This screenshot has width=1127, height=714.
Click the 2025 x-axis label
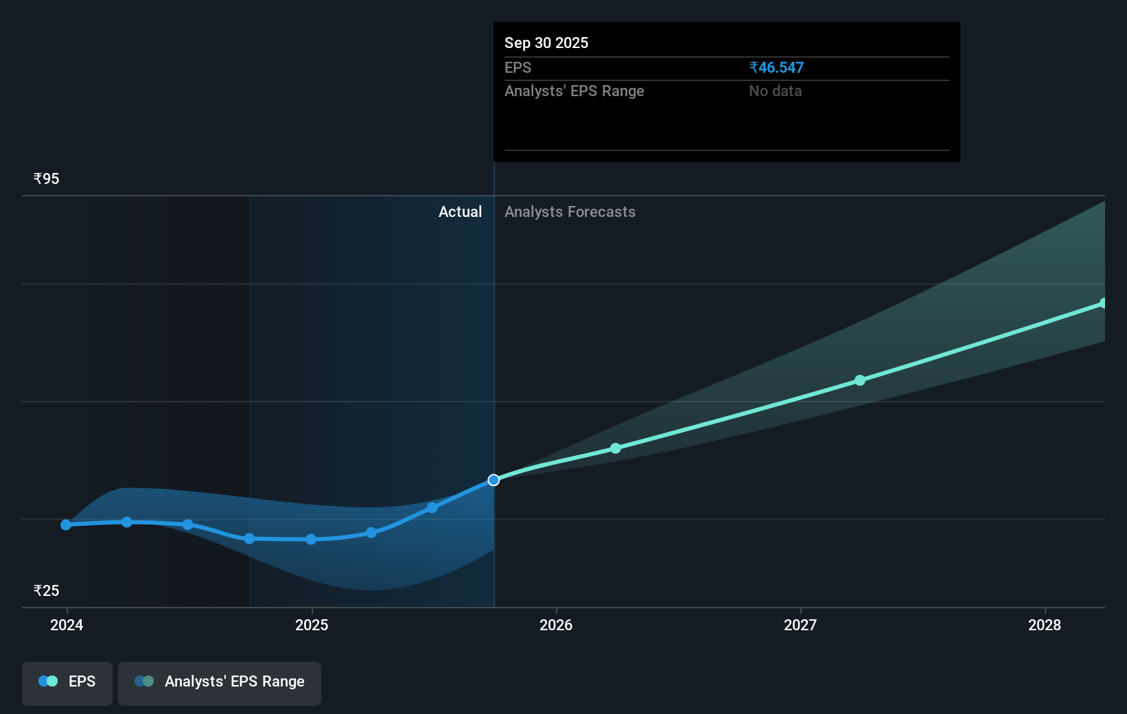312,625
